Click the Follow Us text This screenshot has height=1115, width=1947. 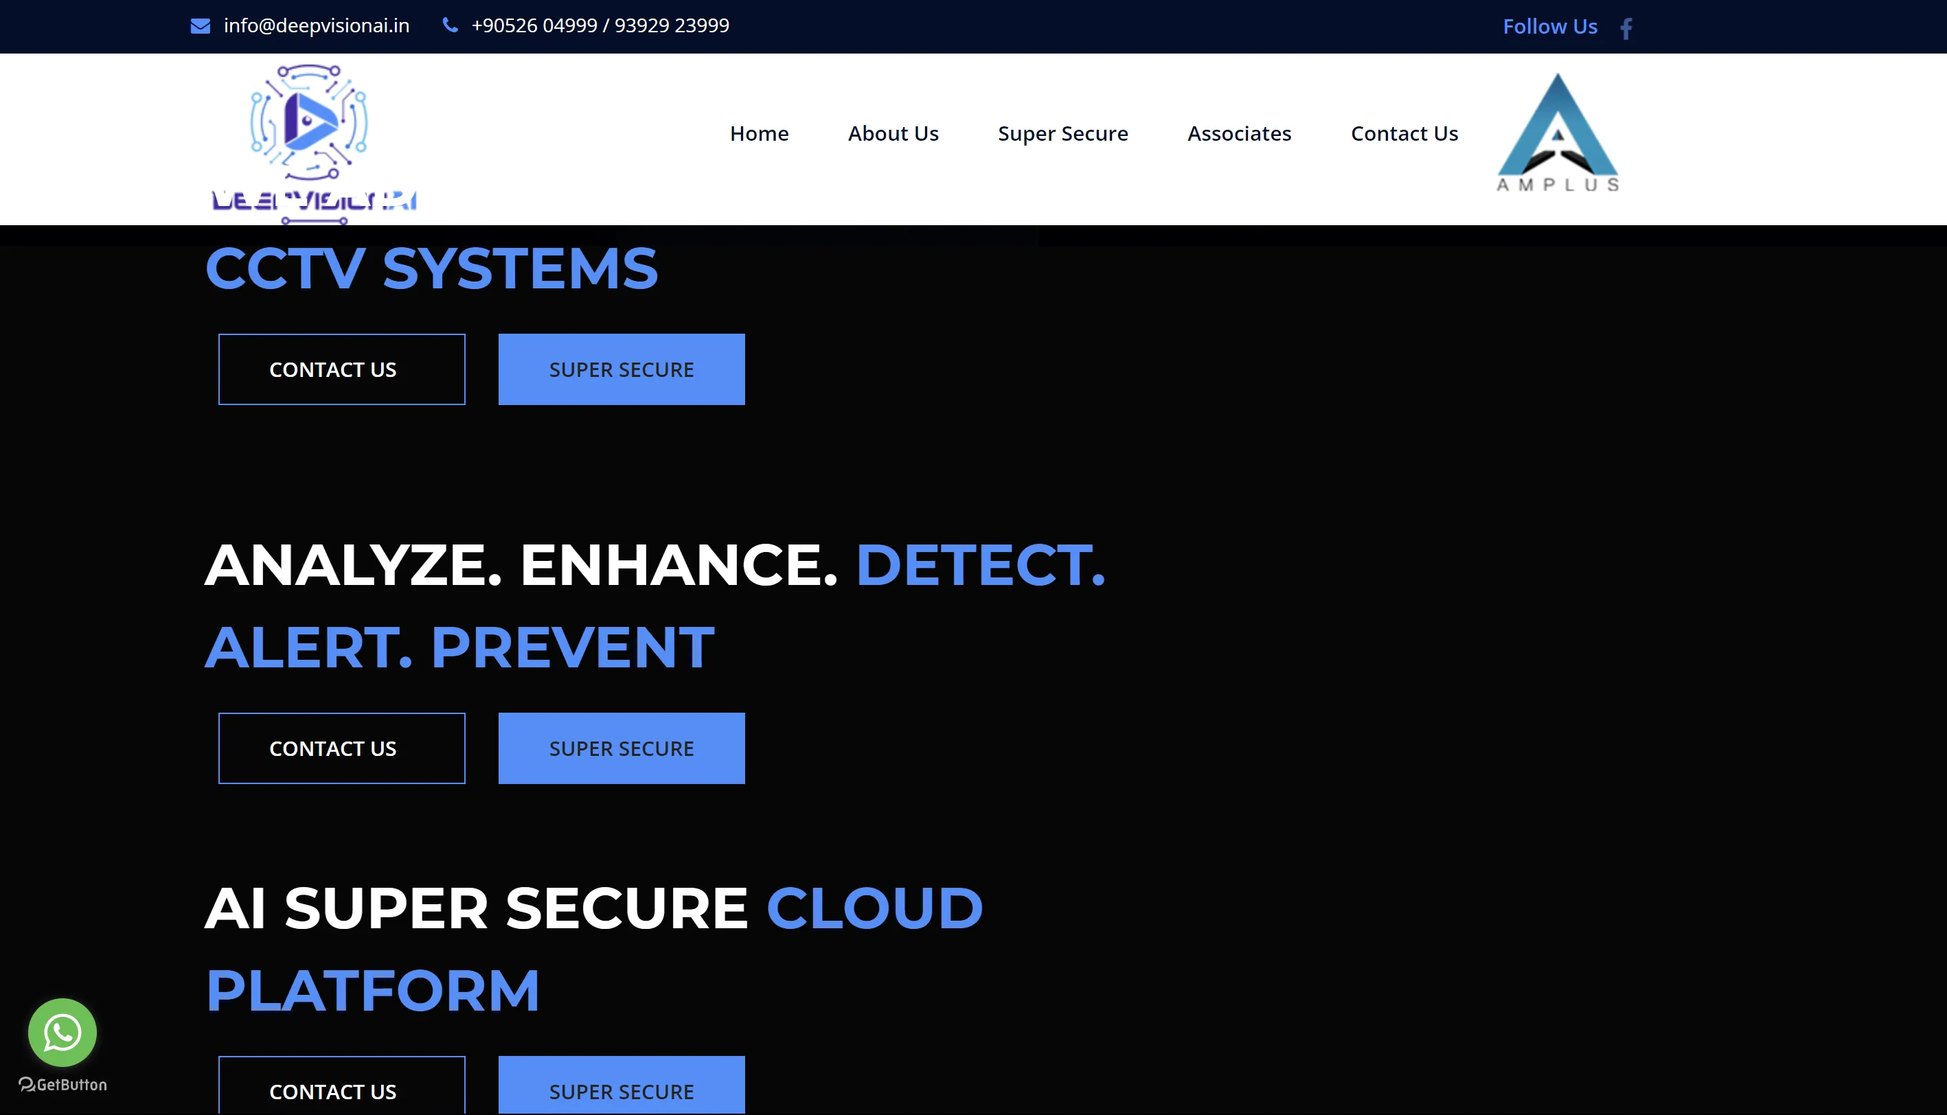[x=1549, y=27]
